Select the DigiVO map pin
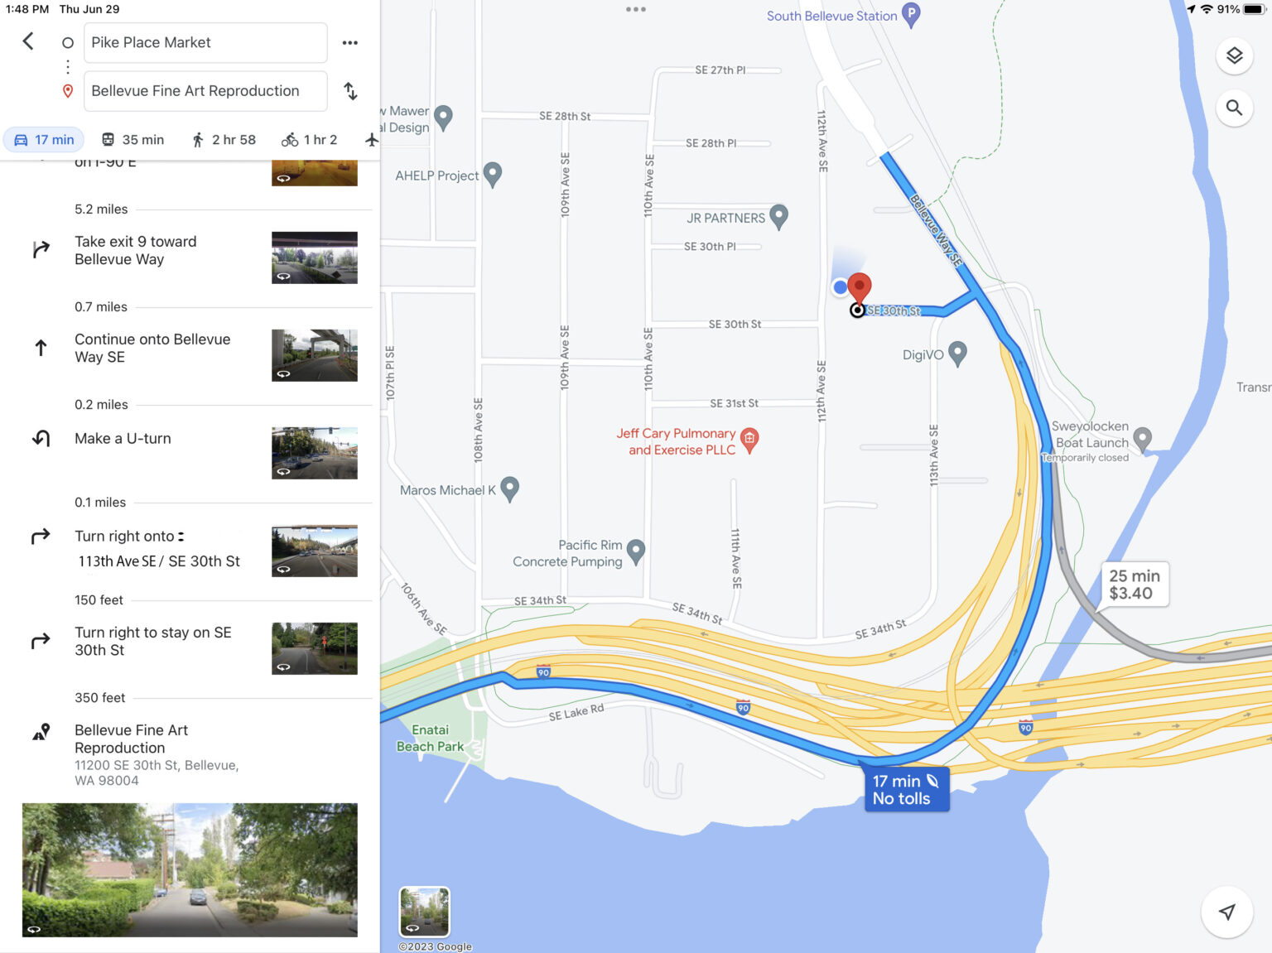Image resolution: width=1272 pixels, height=953 pixels. click(957, 354)
